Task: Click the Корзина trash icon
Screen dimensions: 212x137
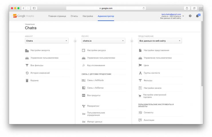Action: click(27, 80)
